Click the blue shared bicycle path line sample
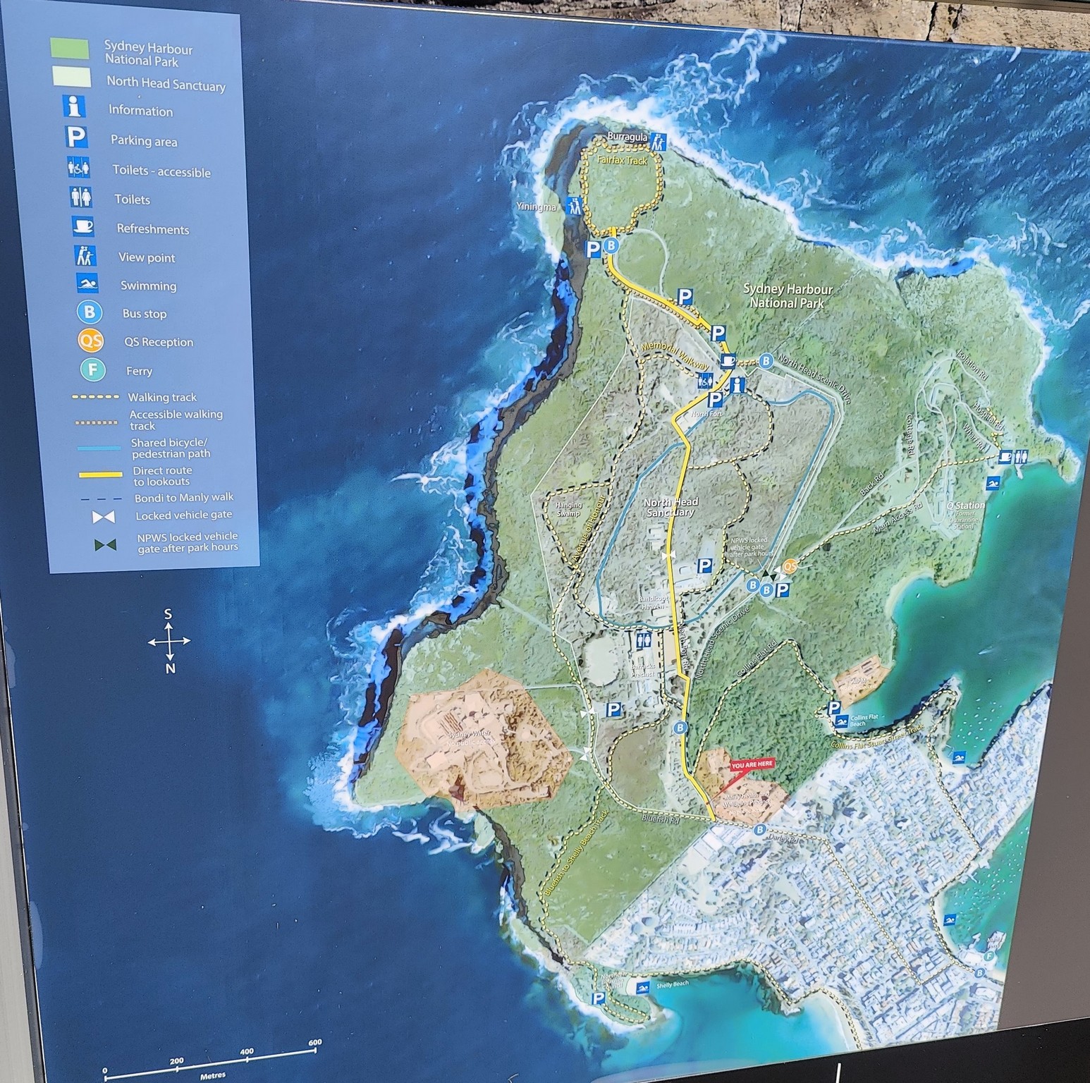 pos(101,448)
